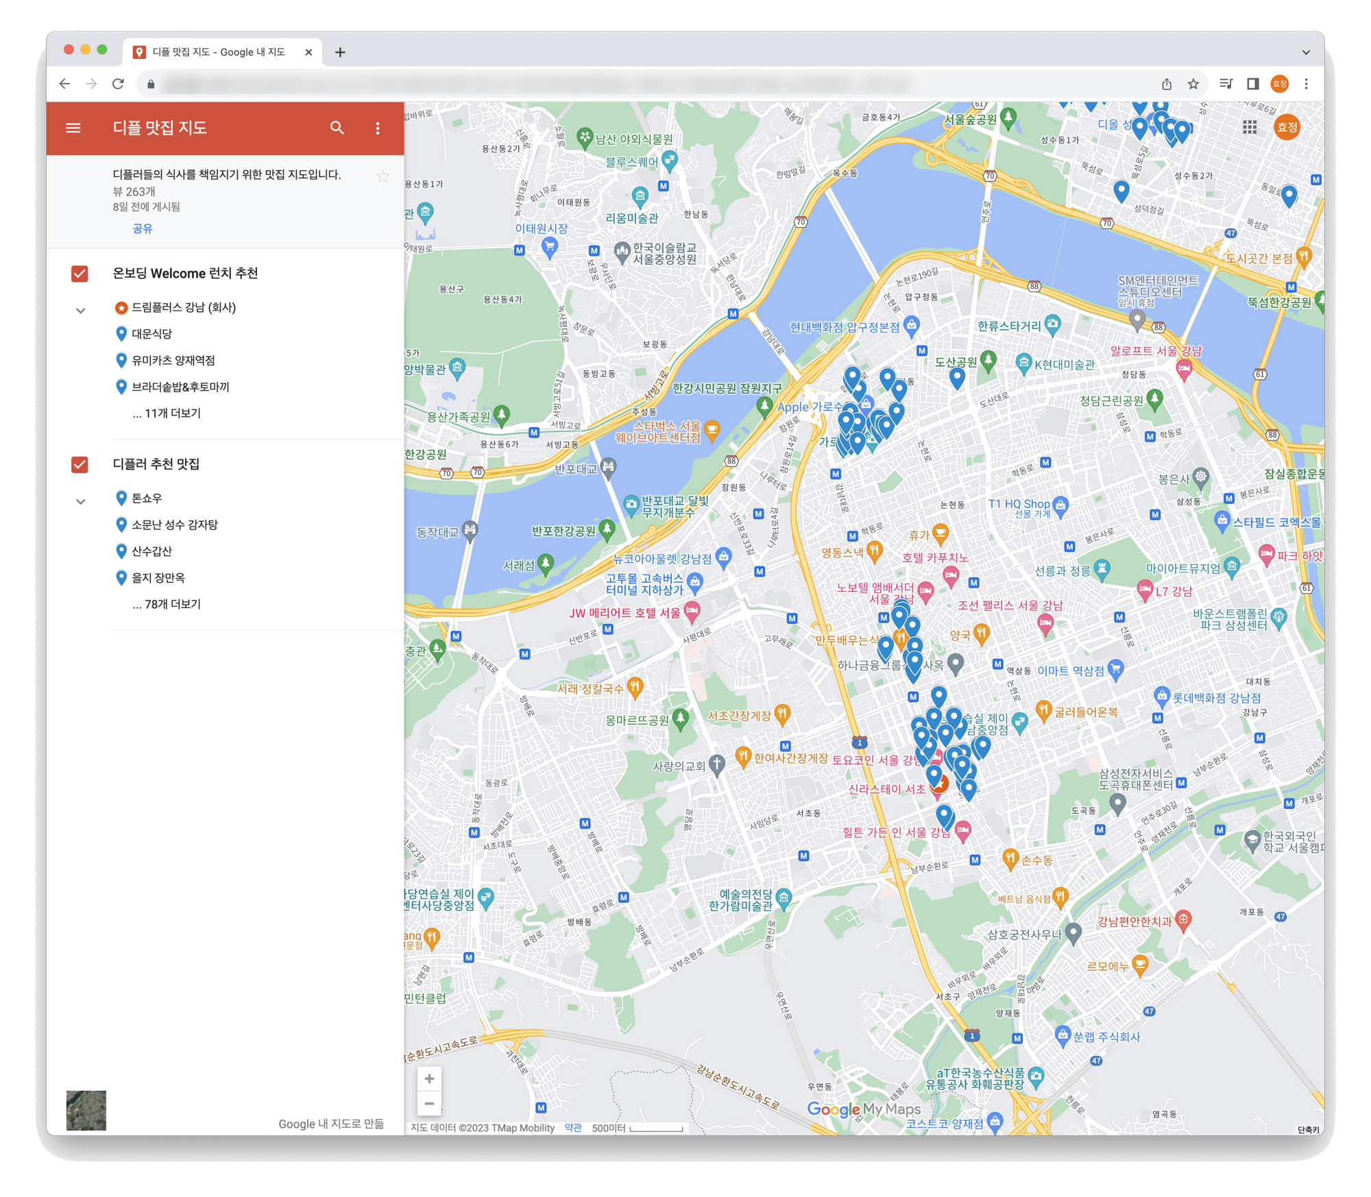This screenshot has height=1197, width=1371.
Task: Click the 예술의전당 한가람미술관 marker
Action: [784, 897]
